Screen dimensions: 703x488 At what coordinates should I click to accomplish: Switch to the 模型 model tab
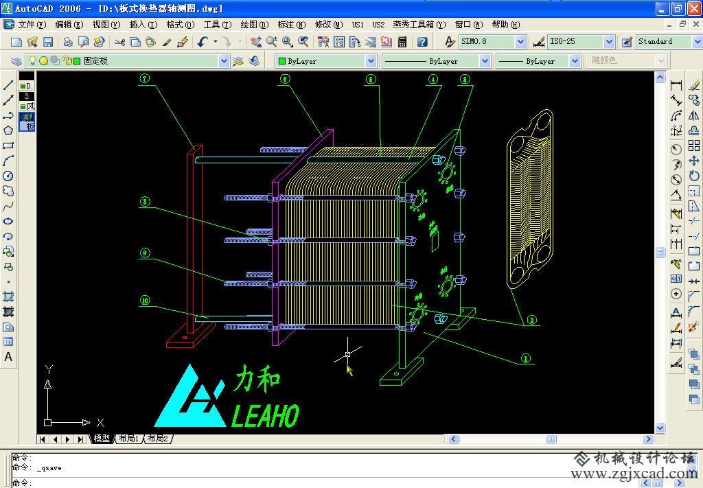point(102,439)
